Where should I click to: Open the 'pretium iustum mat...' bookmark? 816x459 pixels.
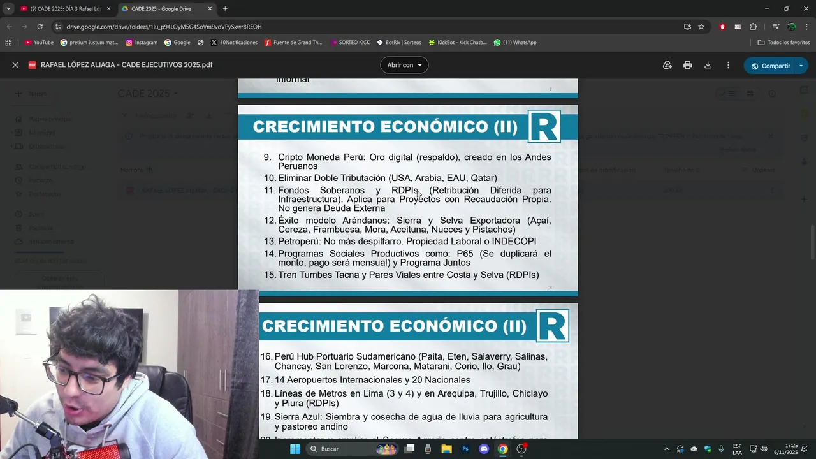89,43
